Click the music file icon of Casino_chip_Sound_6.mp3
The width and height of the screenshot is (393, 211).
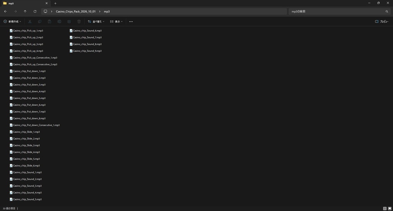(71, 31)
